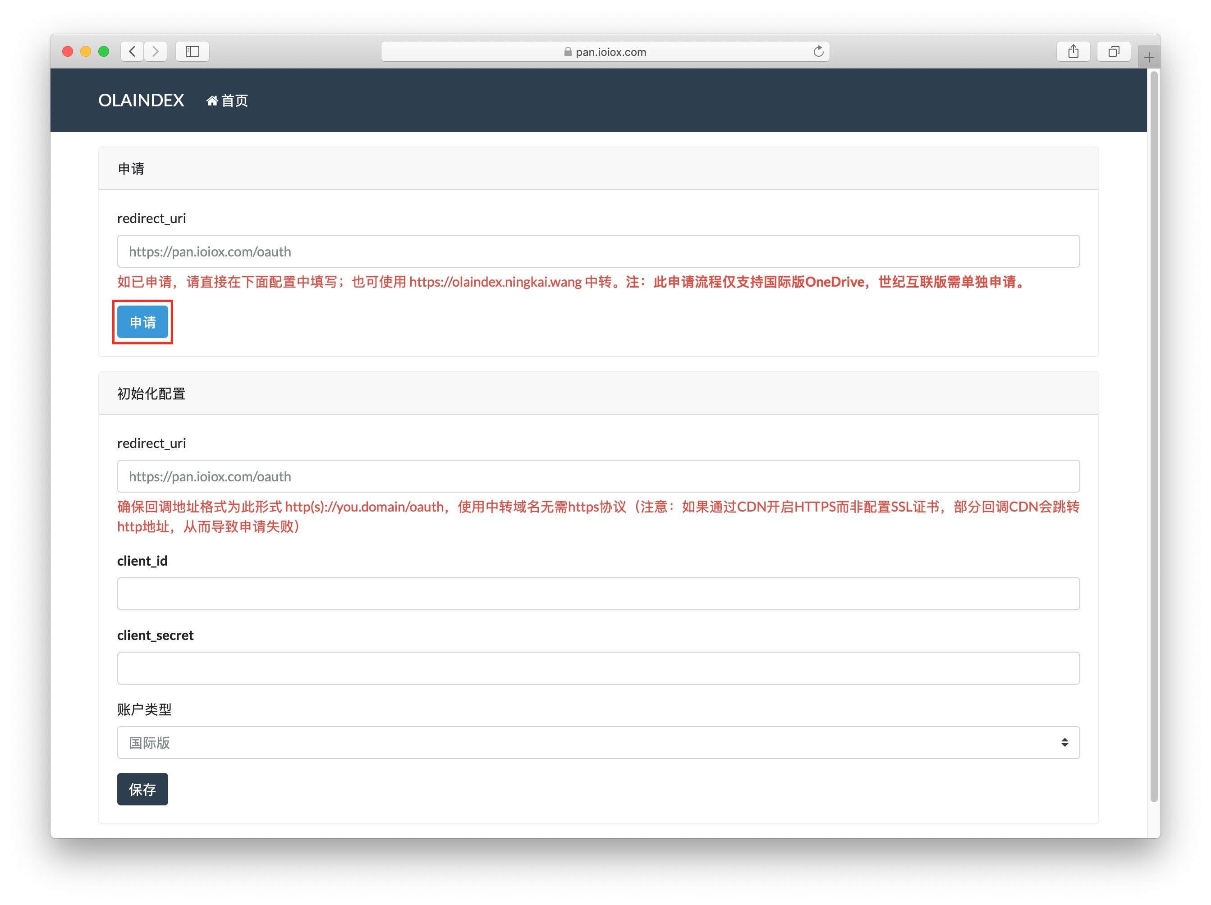
Task: Focus the client_secret input field
Action: tap(598, 667)
